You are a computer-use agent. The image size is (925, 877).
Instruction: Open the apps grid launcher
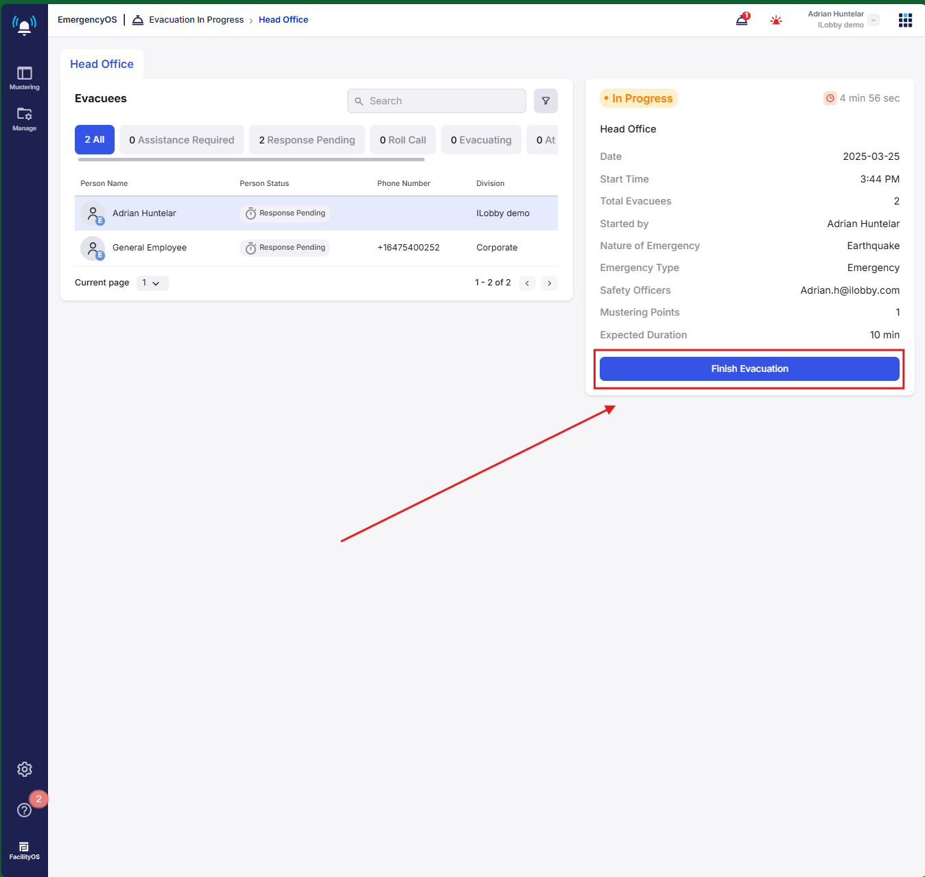[905, 21]
